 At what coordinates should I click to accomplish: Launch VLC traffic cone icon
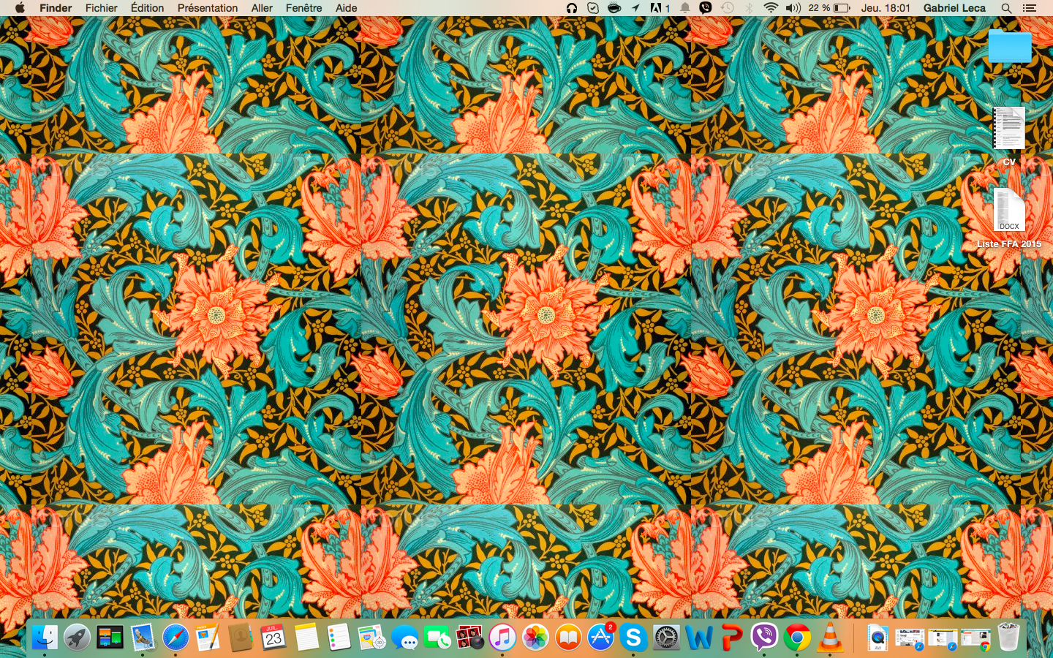click(x=830, y=638)
